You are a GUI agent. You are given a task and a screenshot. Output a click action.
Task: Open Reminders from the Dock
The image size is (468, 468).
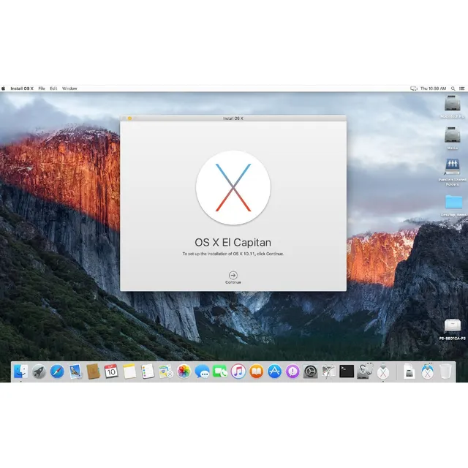[x=148, y=371]
